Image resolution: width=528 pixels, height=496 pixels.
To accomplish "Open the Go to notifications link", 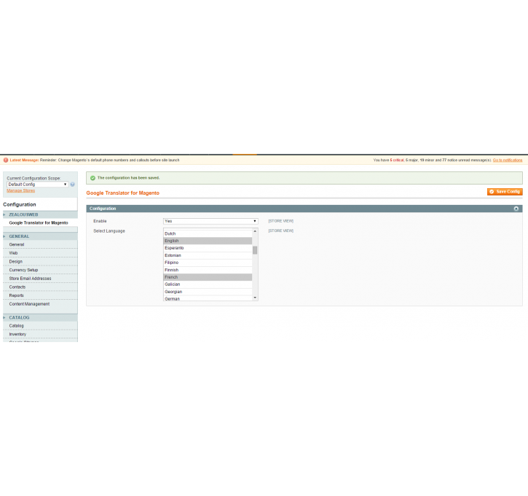I will [x=507, y=160].
